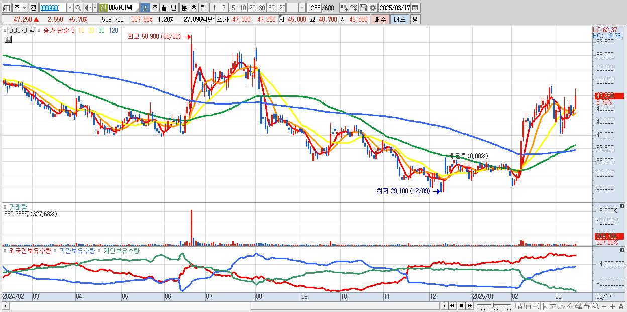Image resolution: width=627 pixels, height=312 pixels.
Task: Click the window layout icon top-left
Action: click(x=6, y=8)
